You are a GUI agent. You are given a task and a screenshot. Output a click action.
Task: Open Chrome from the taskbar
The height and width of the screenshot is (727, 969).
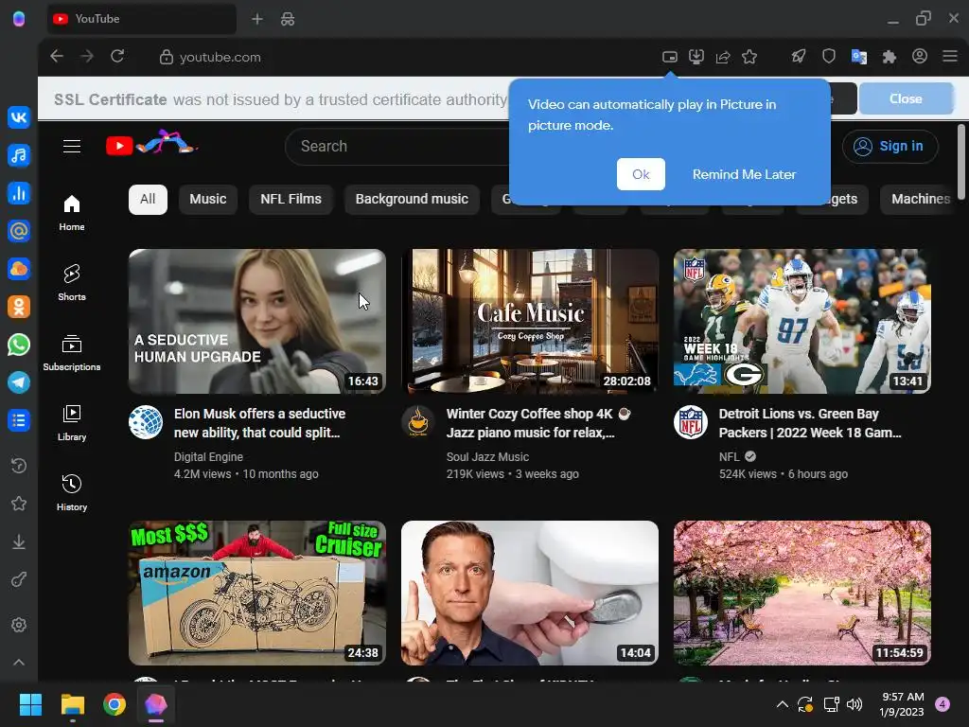coord(115,704)
